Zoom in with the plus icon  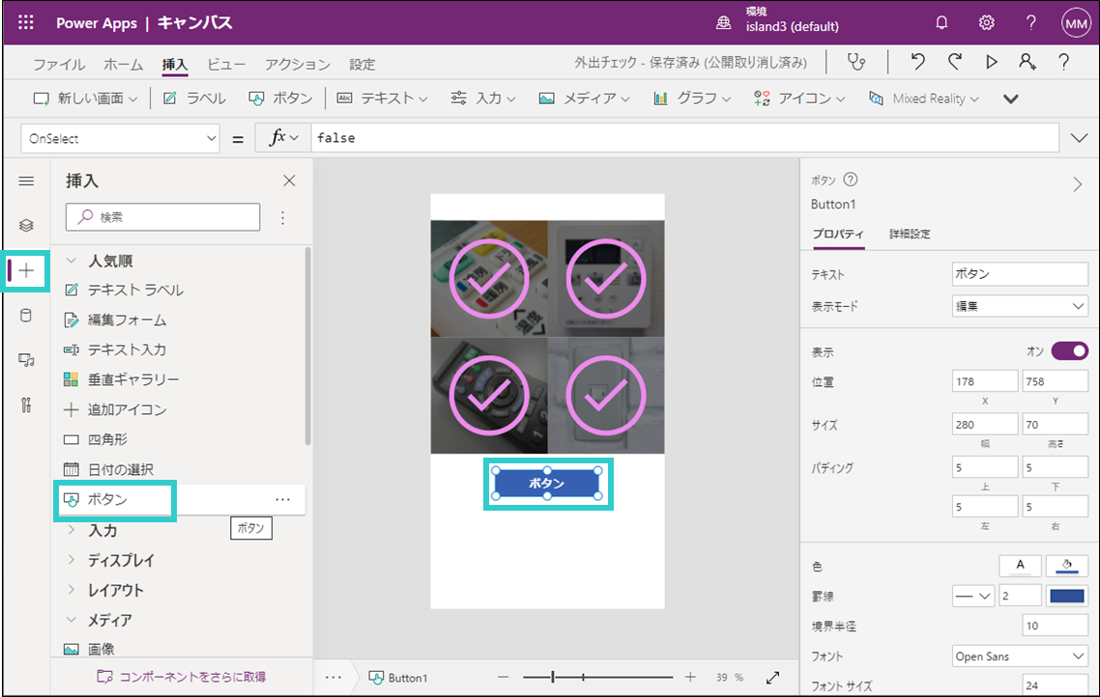point(690,677)
